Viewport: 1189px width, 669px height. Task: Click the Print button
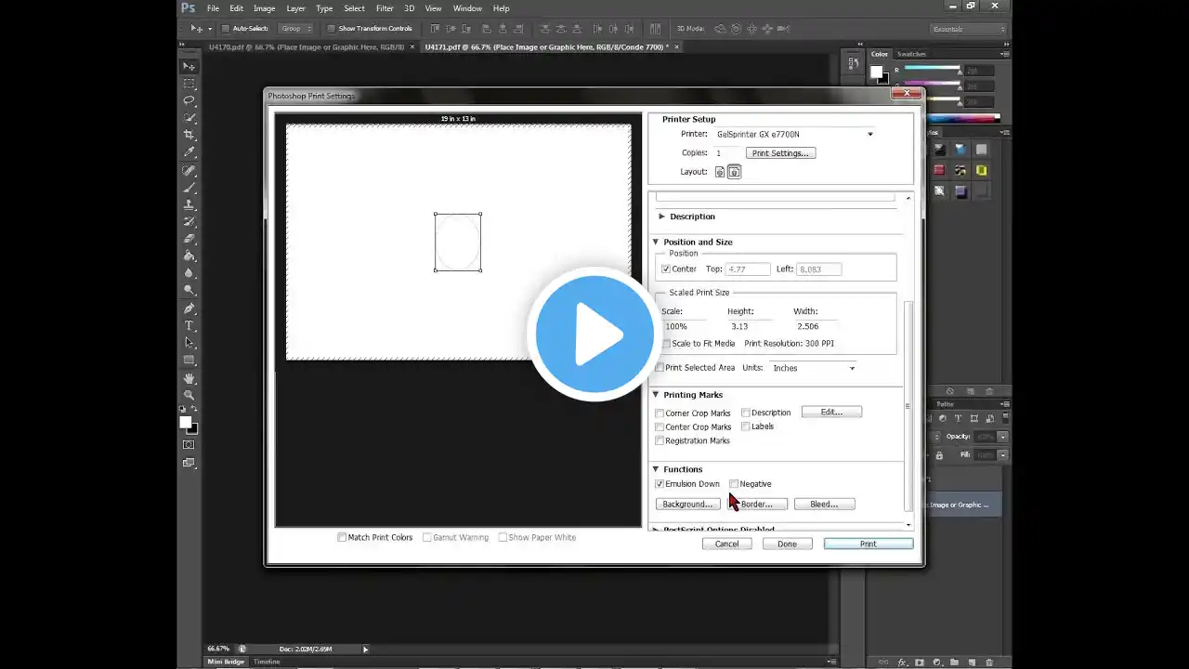click(x=868, y=544)
